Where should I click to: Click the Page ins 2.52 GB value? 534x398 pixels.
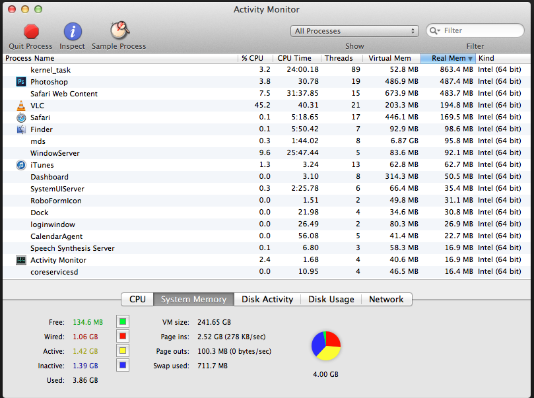point(232,337)
